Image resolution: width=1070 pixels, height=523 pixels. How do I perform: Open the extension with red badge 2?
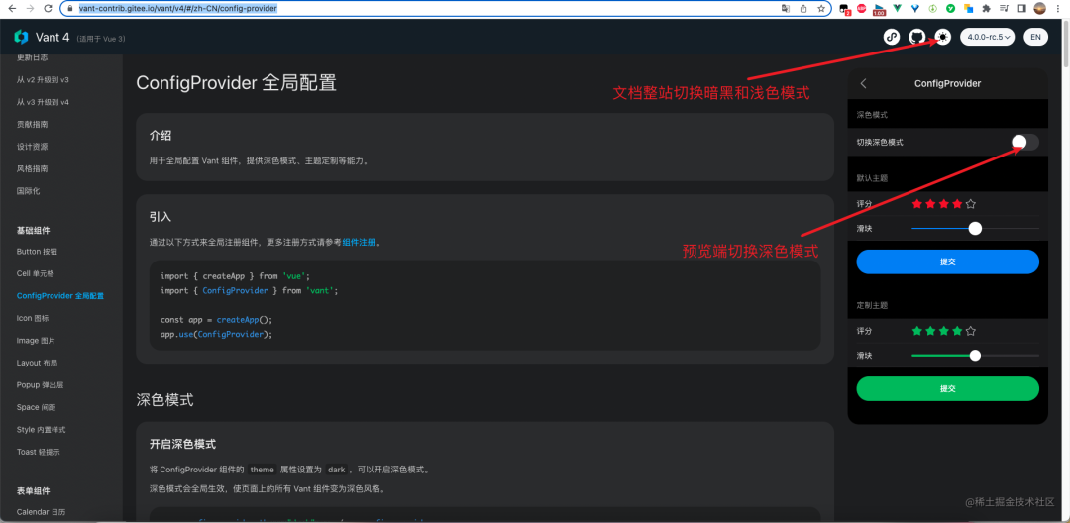[845, 10]
